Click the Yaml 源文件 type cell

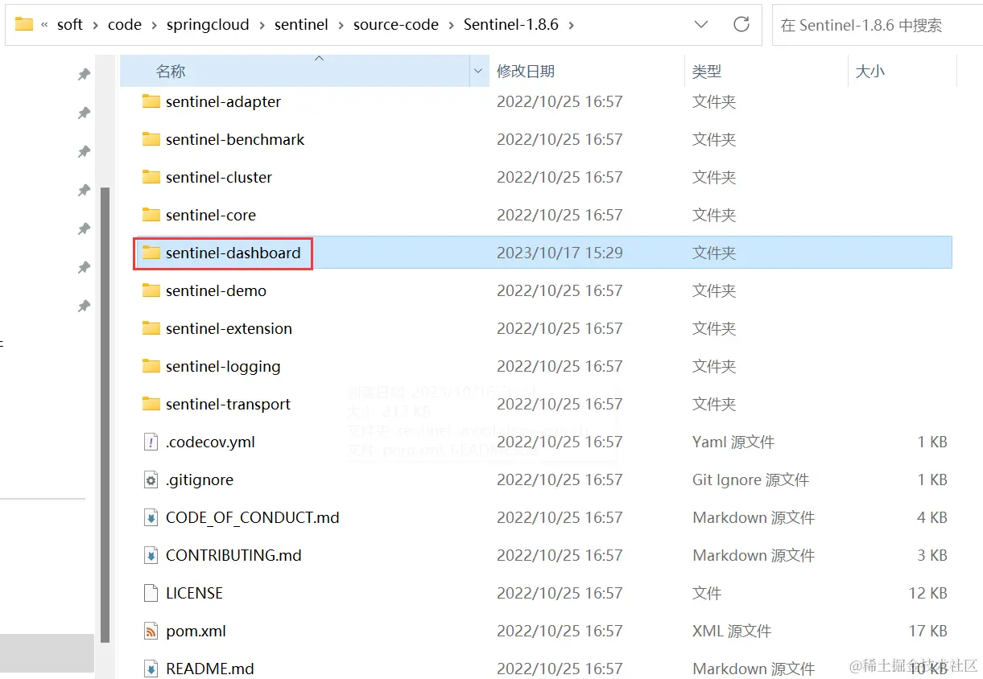coord(733,442)
